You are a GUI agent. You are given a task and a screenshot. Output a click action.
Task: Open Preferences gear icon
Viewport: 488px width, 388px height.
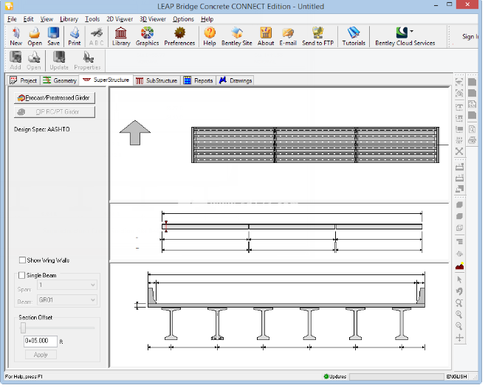(x=179, y=36)
